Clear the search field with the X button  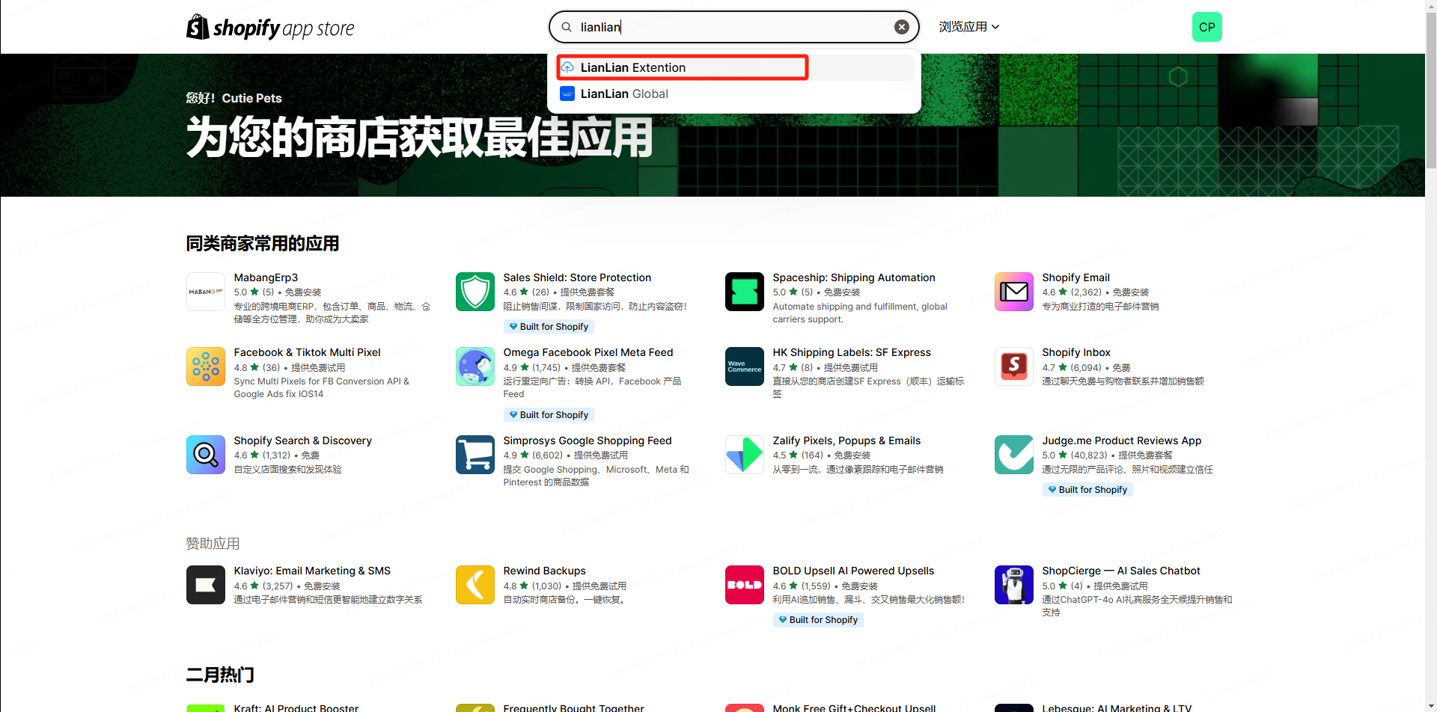(x=902, y=27)
